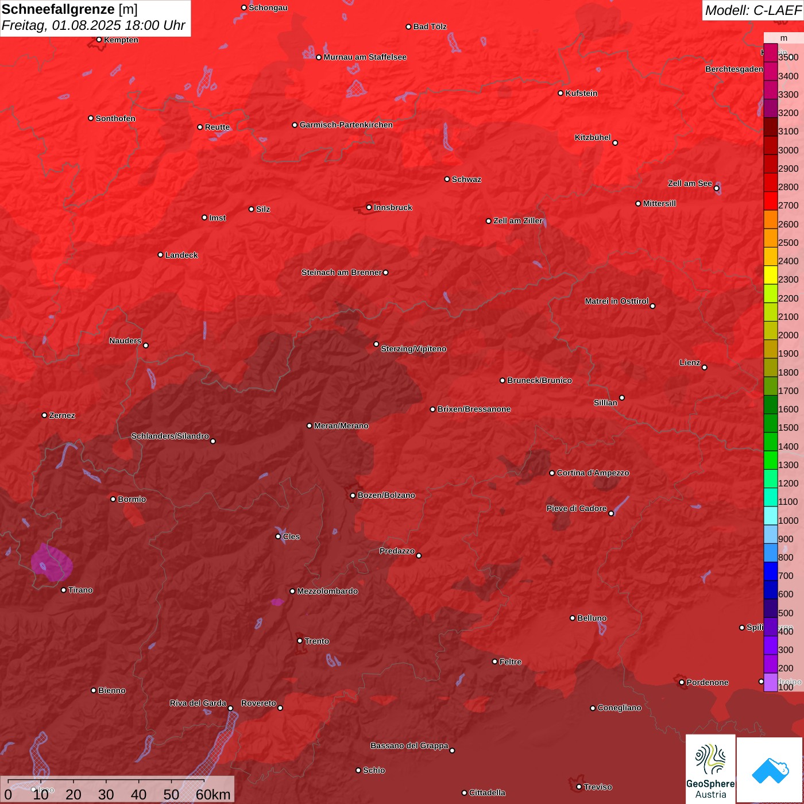This screenshot has width=804, height=804.
Task: Click the date line Freitag, 01.08.2025 18:00 Uhr
Action: click(x=94, y=25)
